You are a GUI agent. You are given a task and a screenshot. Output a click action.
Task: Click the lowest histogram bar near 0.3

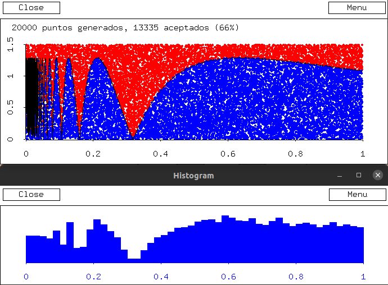[134, 260]
